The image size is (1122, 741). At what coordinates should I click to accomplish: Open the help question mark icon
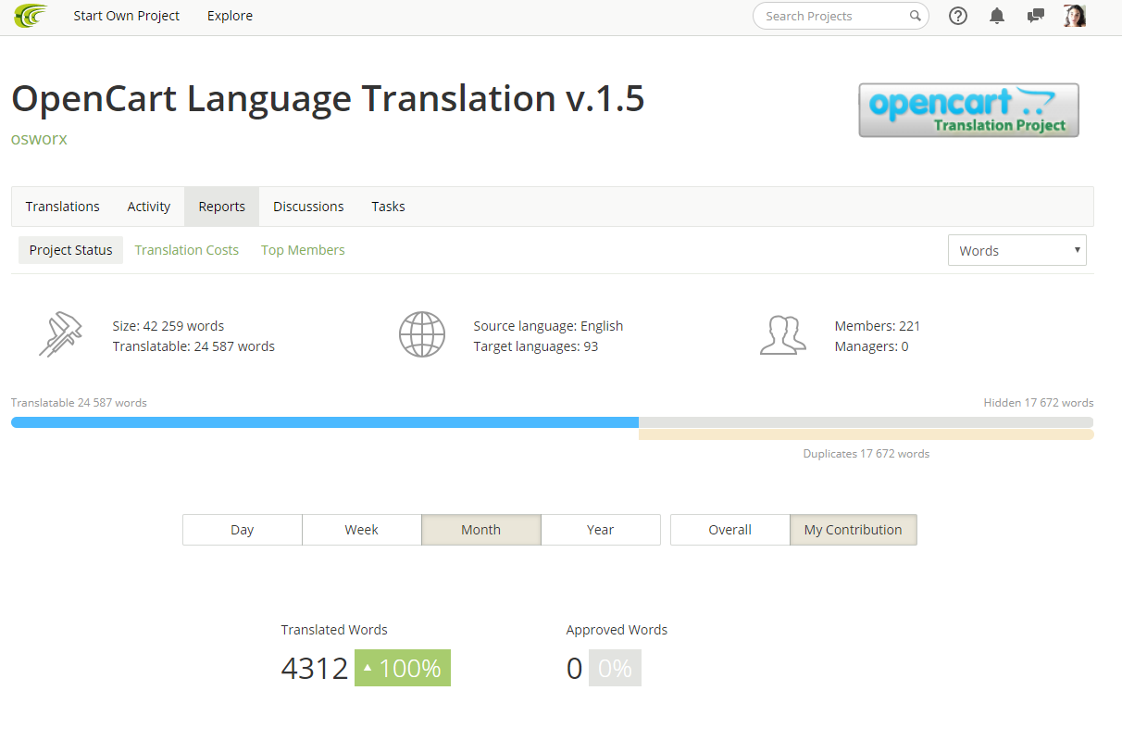pos(958,16)
